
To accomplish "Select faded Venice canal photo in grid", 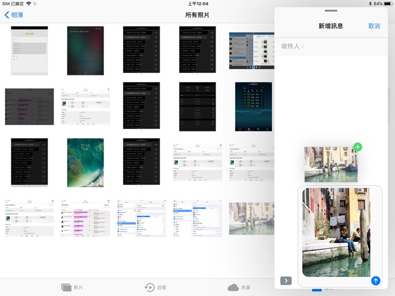I will pyautogui.click(x=251, y=218).
